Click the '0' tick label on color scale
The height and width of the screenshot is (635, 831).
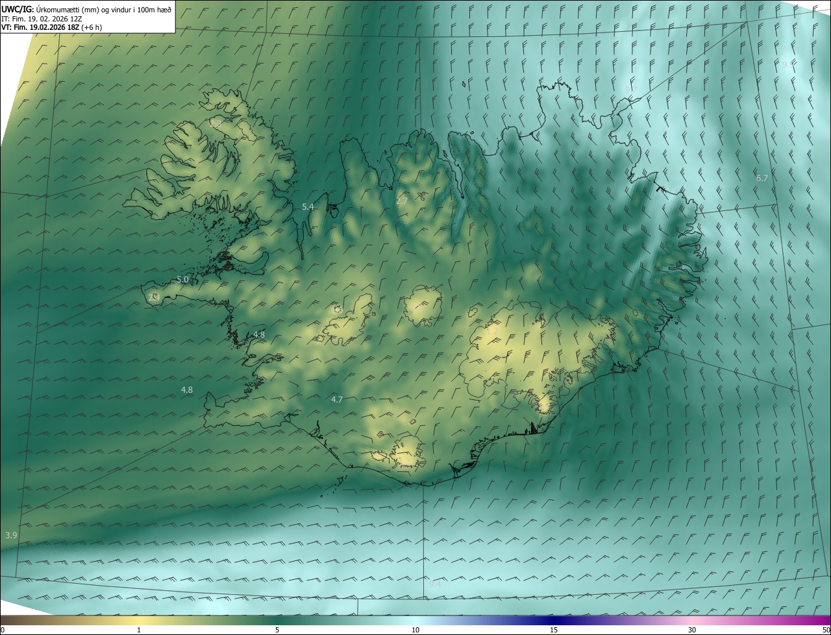click(3, 630)
